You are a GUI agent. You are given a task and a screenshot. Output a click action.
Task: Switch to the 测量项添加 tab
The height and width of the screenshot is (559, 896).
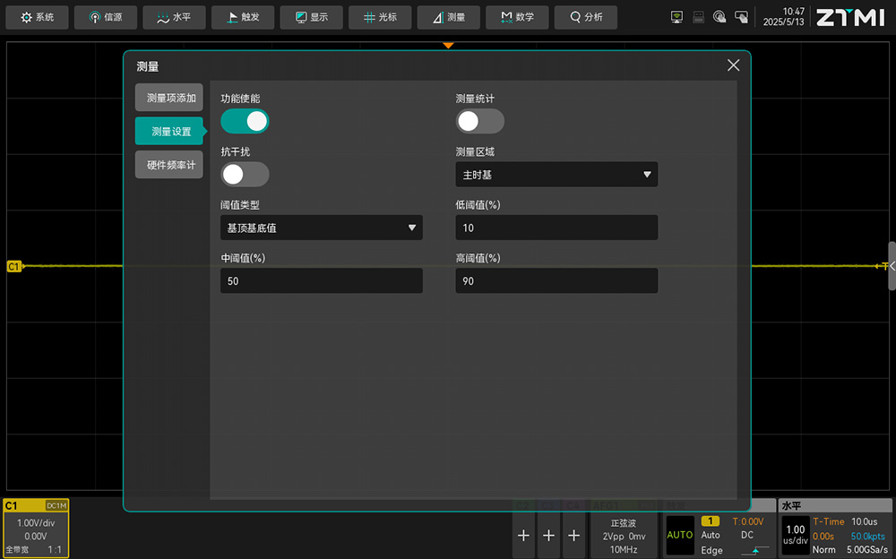tap(170, 98)
